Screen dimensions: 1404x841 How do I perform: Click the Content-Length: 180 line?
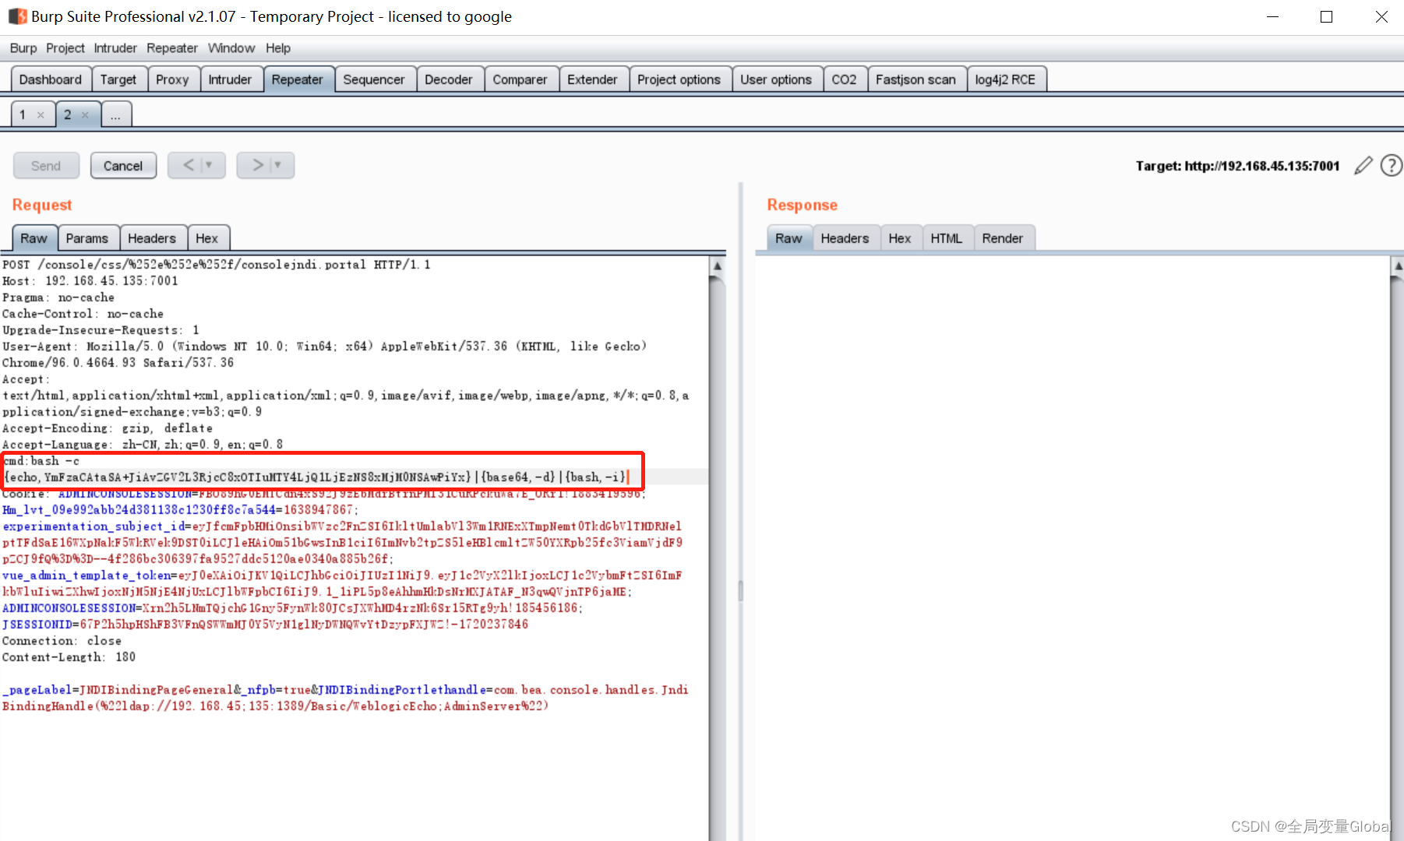(x=69, y=657)
